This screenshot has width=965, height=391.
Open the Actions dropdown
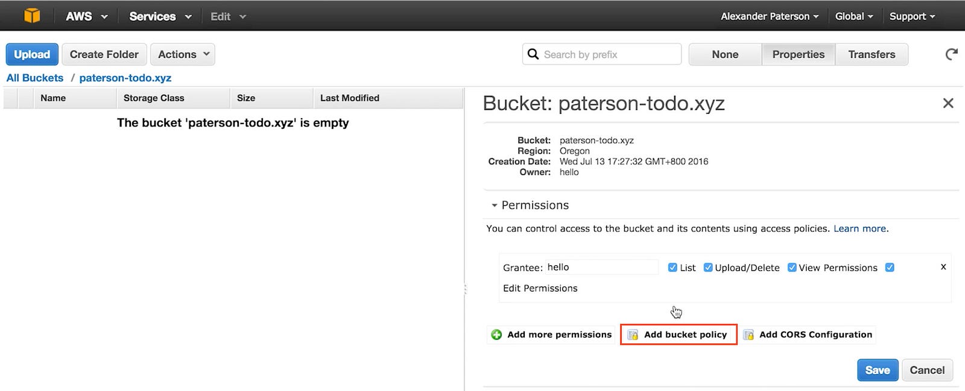[183, 54]
